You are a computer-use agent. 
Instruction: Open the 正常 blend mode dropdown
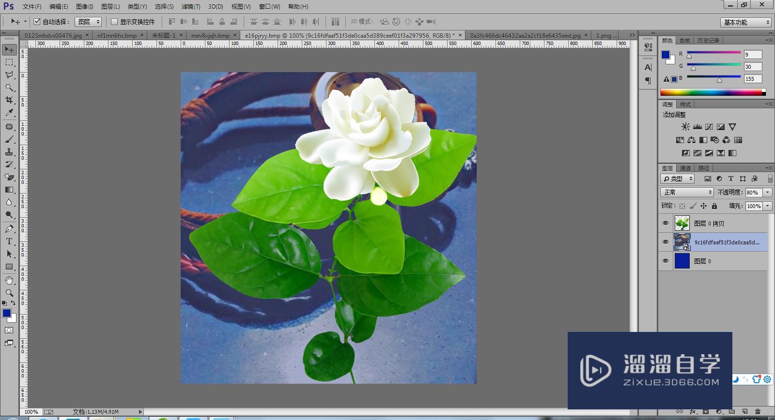pyautogui.click(x=687, y=192)
